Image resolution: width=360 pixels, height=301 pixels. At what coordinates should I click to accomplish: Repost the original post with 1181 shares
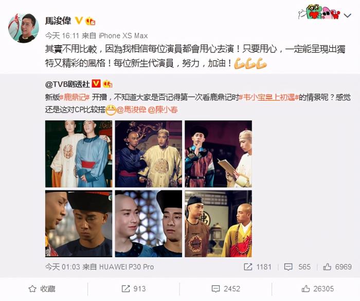pos(258,267)
